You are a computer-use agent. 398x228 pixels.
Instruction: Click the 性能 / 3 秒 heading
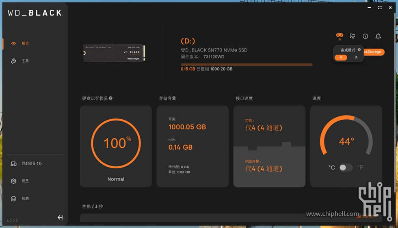click(x=93, y=206)
